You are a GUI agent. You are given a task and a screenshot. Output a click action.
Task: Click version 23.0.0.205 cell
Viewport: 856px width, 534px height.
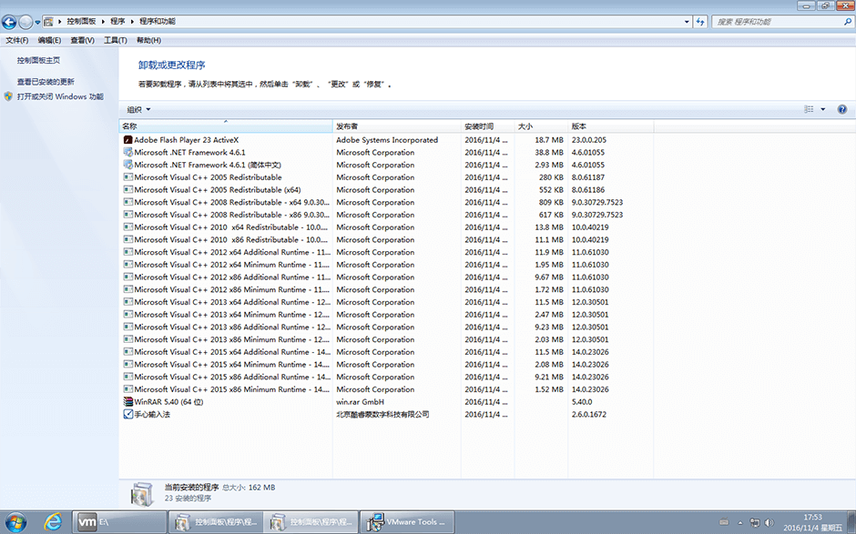pos(588,140)
